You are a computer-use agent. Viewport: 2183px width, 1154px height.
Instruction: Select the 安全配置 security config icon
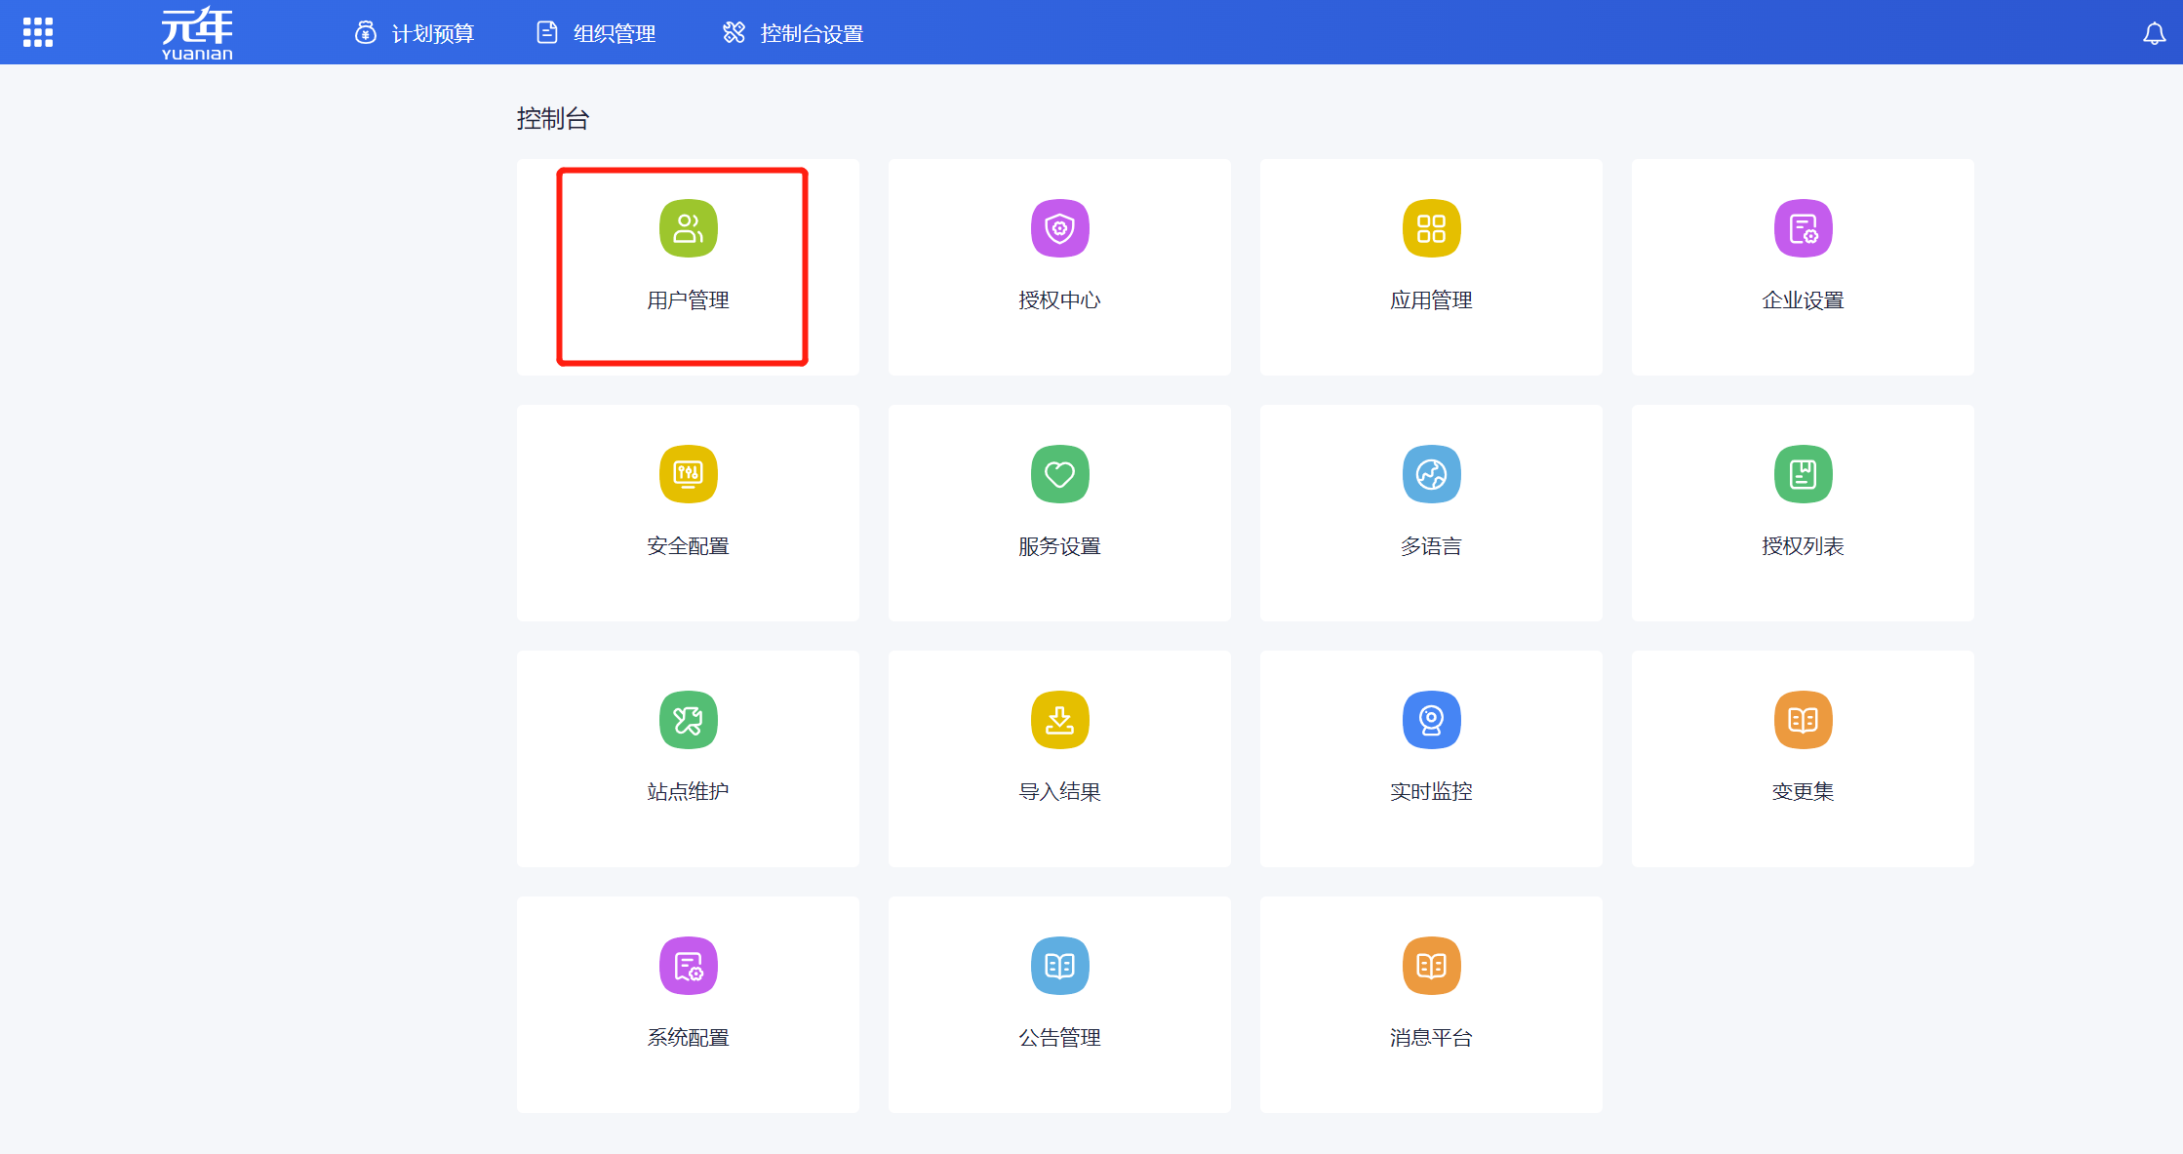pos(688,475)
